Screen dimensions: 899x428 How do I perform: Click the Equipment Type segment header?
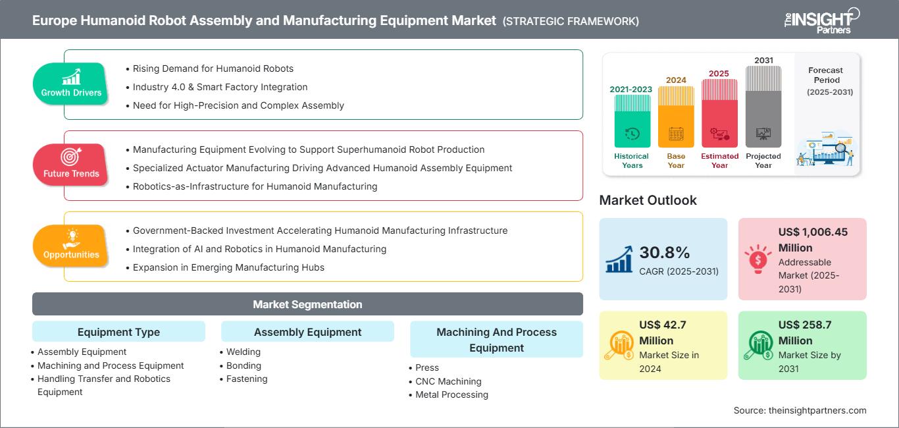[118, 332]
